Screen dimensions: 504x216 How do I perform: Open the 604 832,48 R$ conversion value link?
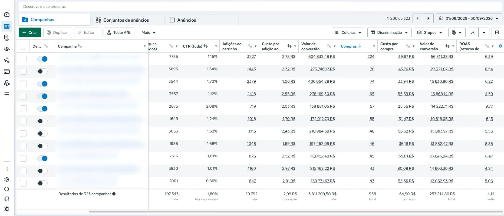(321, 57)
